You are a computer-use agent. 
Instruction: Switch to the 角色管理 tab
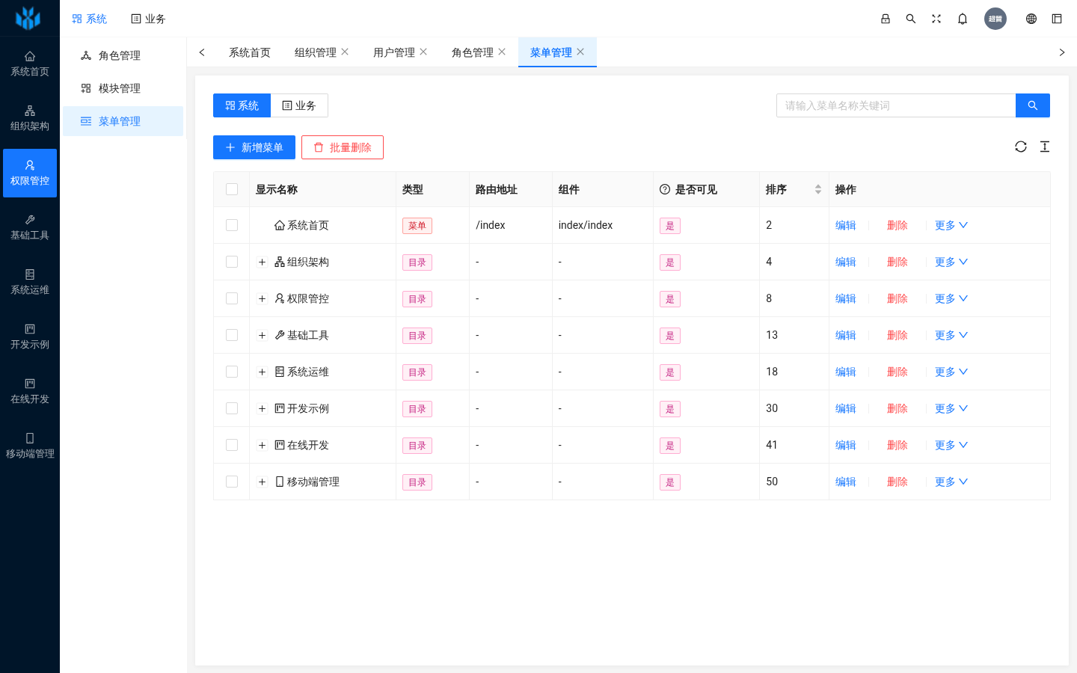point(473,52)
